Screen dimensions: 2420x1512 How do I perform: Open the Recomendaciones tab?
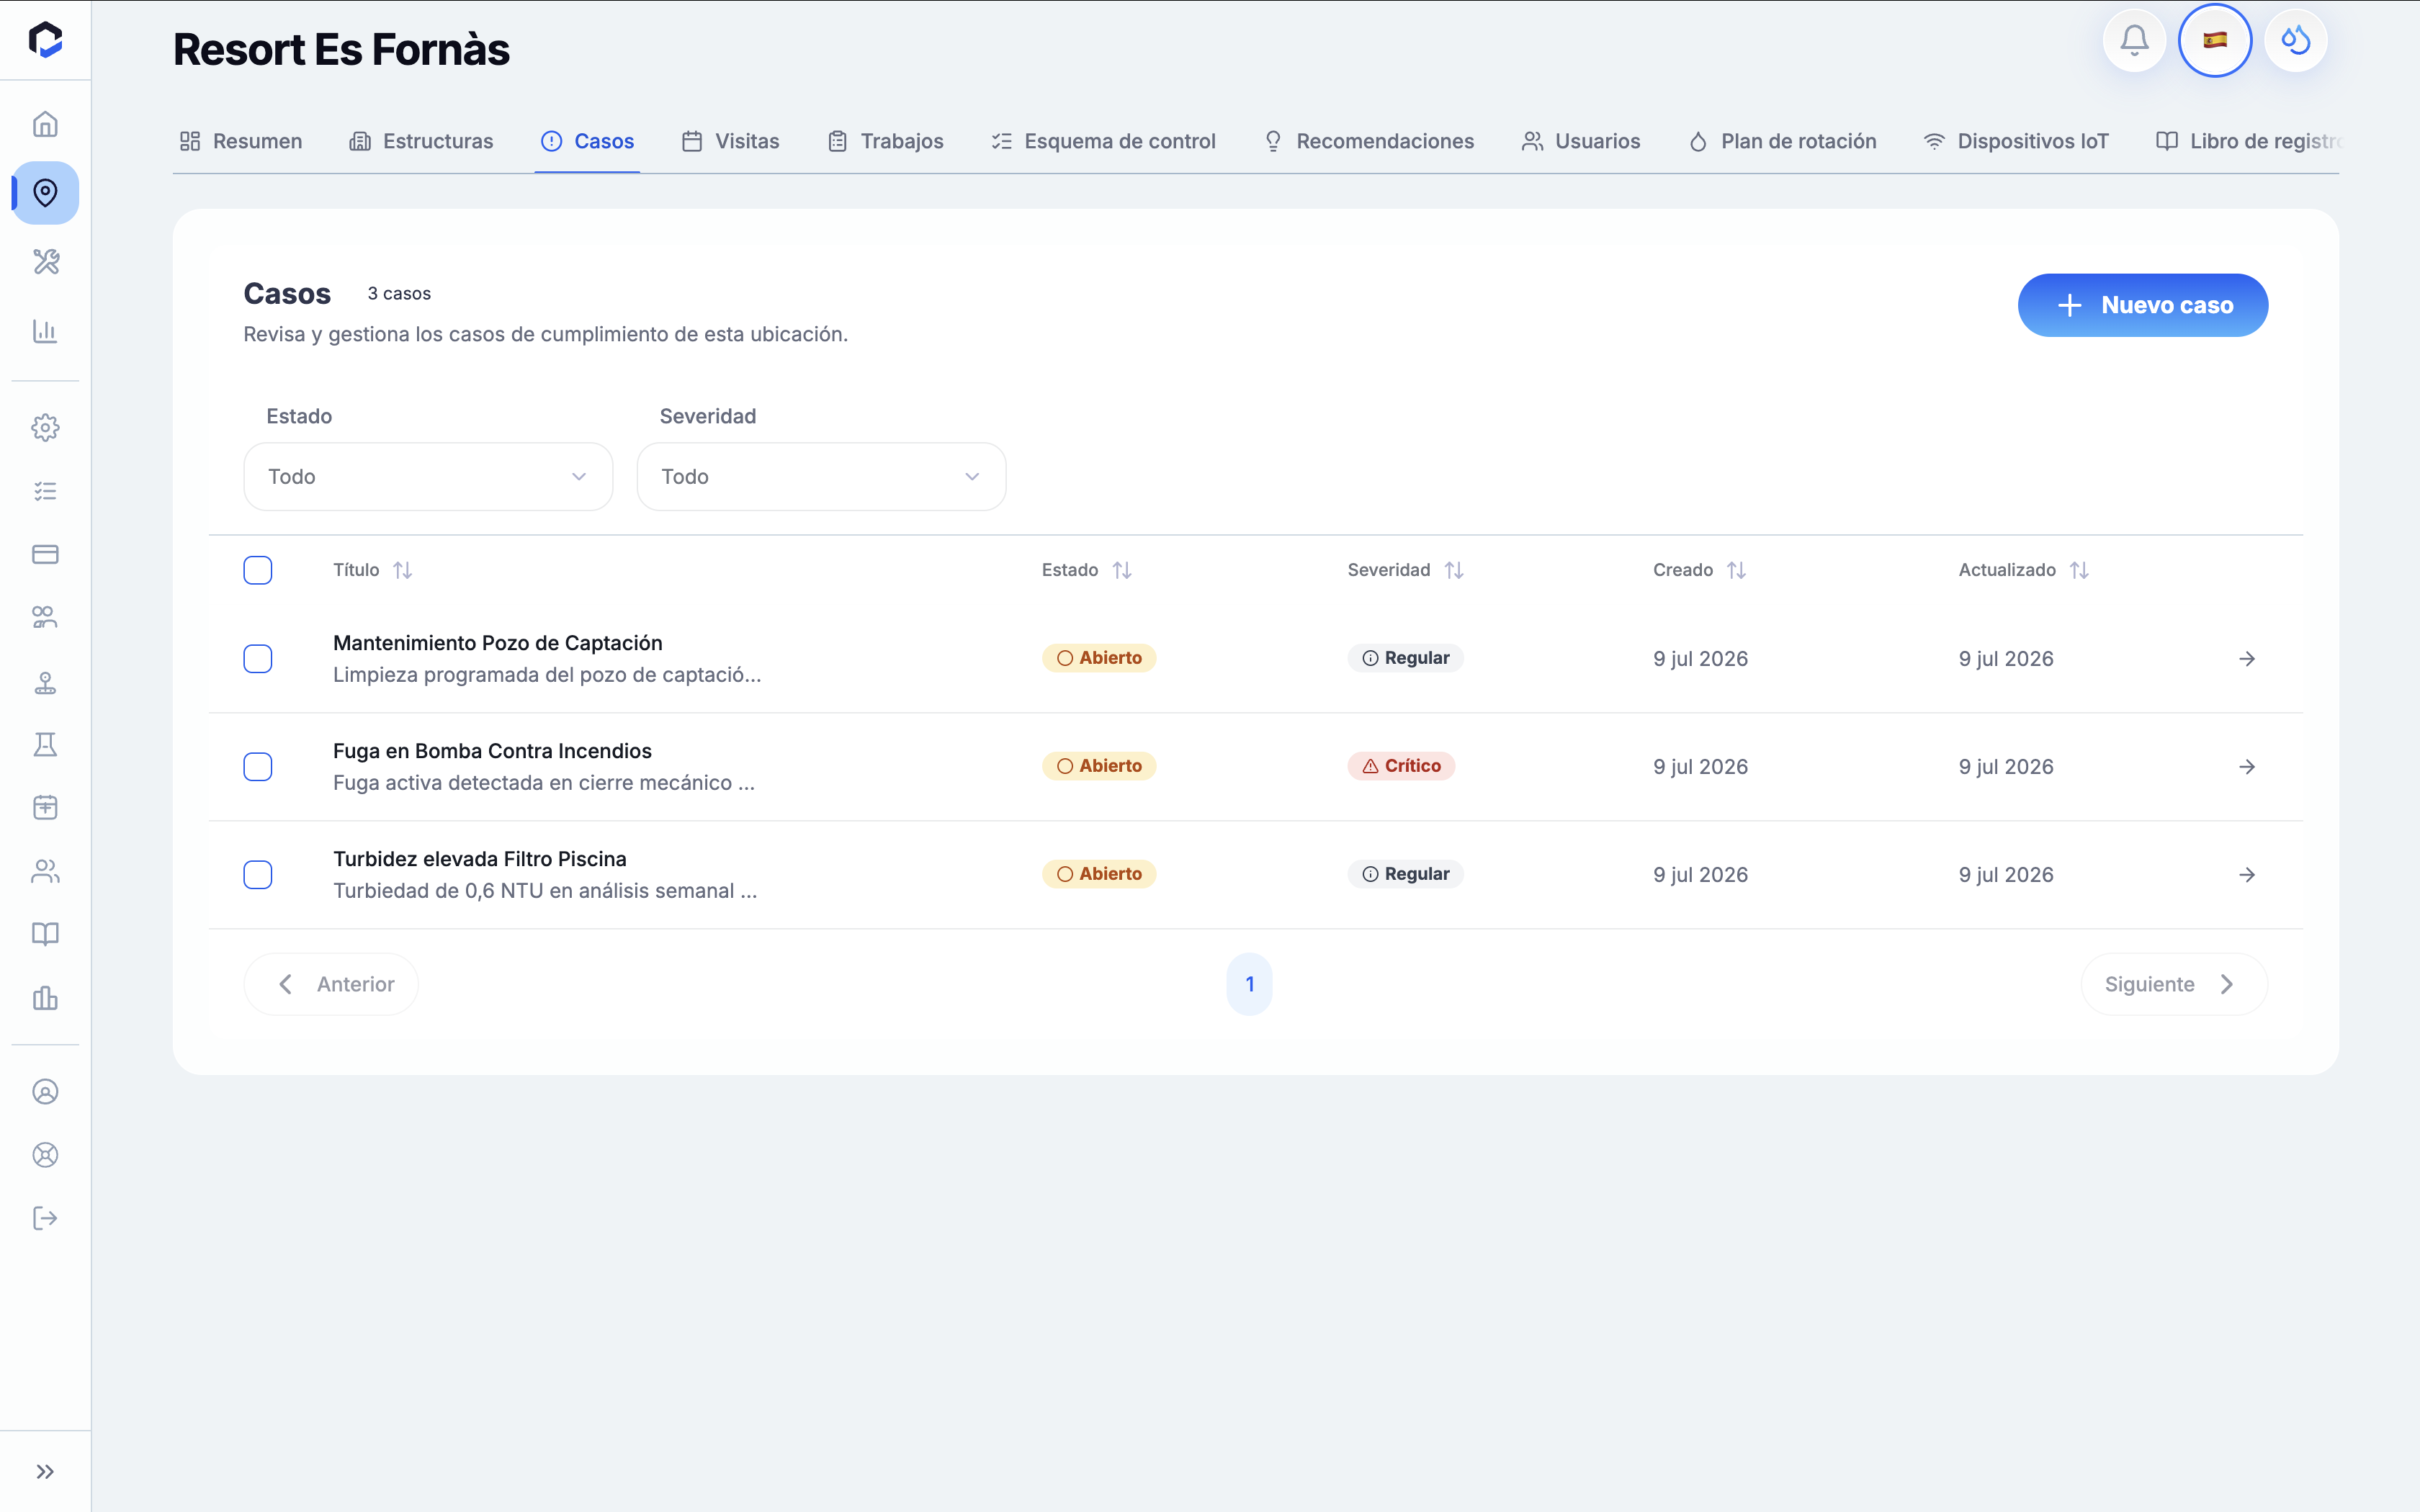1369,141
